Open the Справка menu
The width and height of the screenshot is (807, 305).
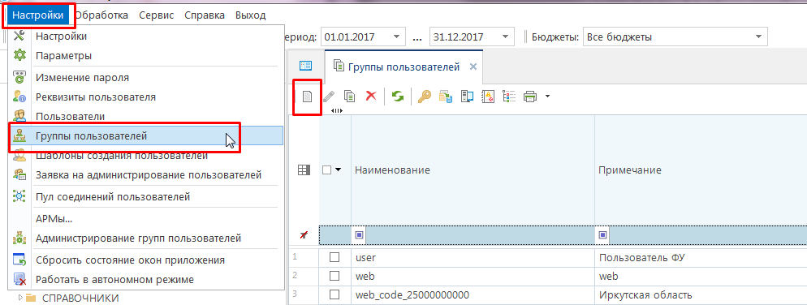pos(205,15)
